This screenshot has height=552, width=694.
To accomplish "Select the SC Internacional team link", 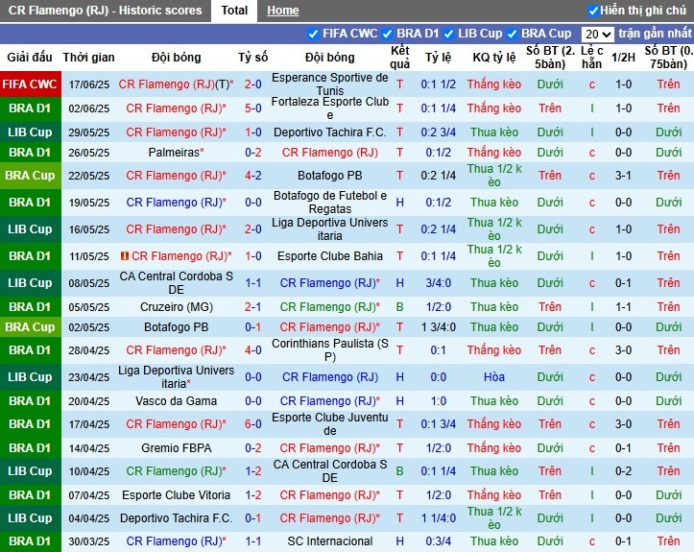I will click(330, 540).
